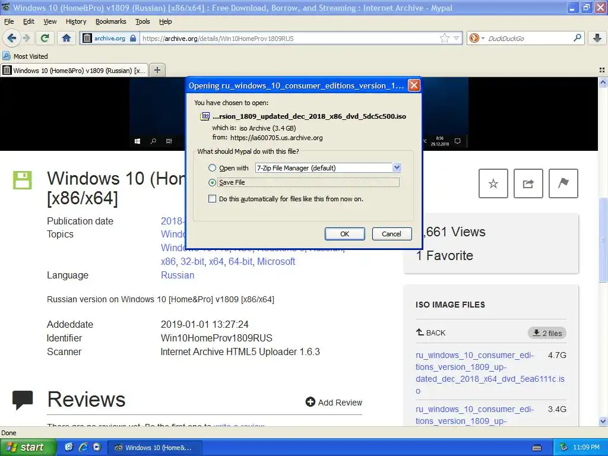Open the Edit menu
Screen dimensions: 608x456
tap(28, 21)
